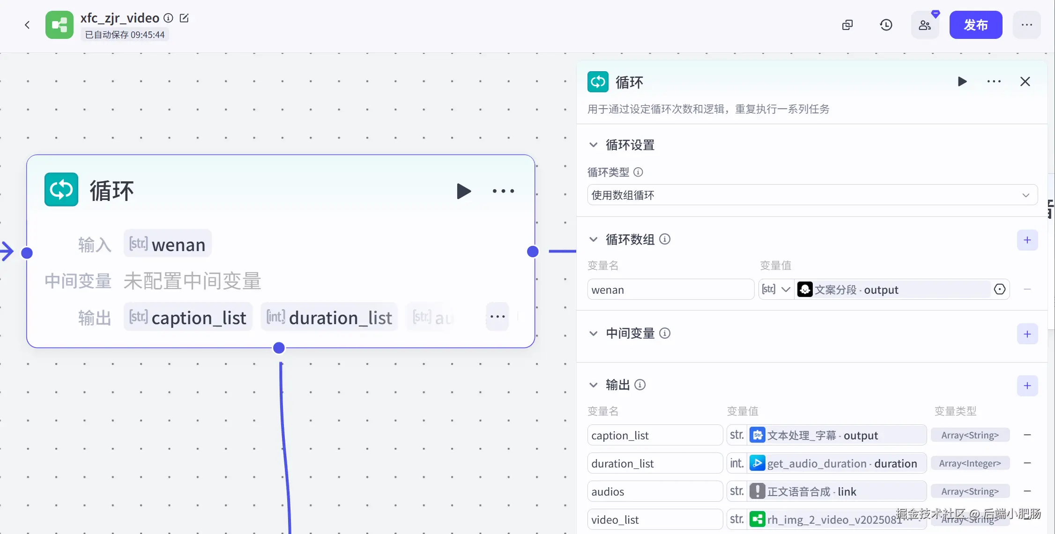Open the duplicate workflow icon
This screenshot has height=534, width=1055.
click(x=847, y=25)
